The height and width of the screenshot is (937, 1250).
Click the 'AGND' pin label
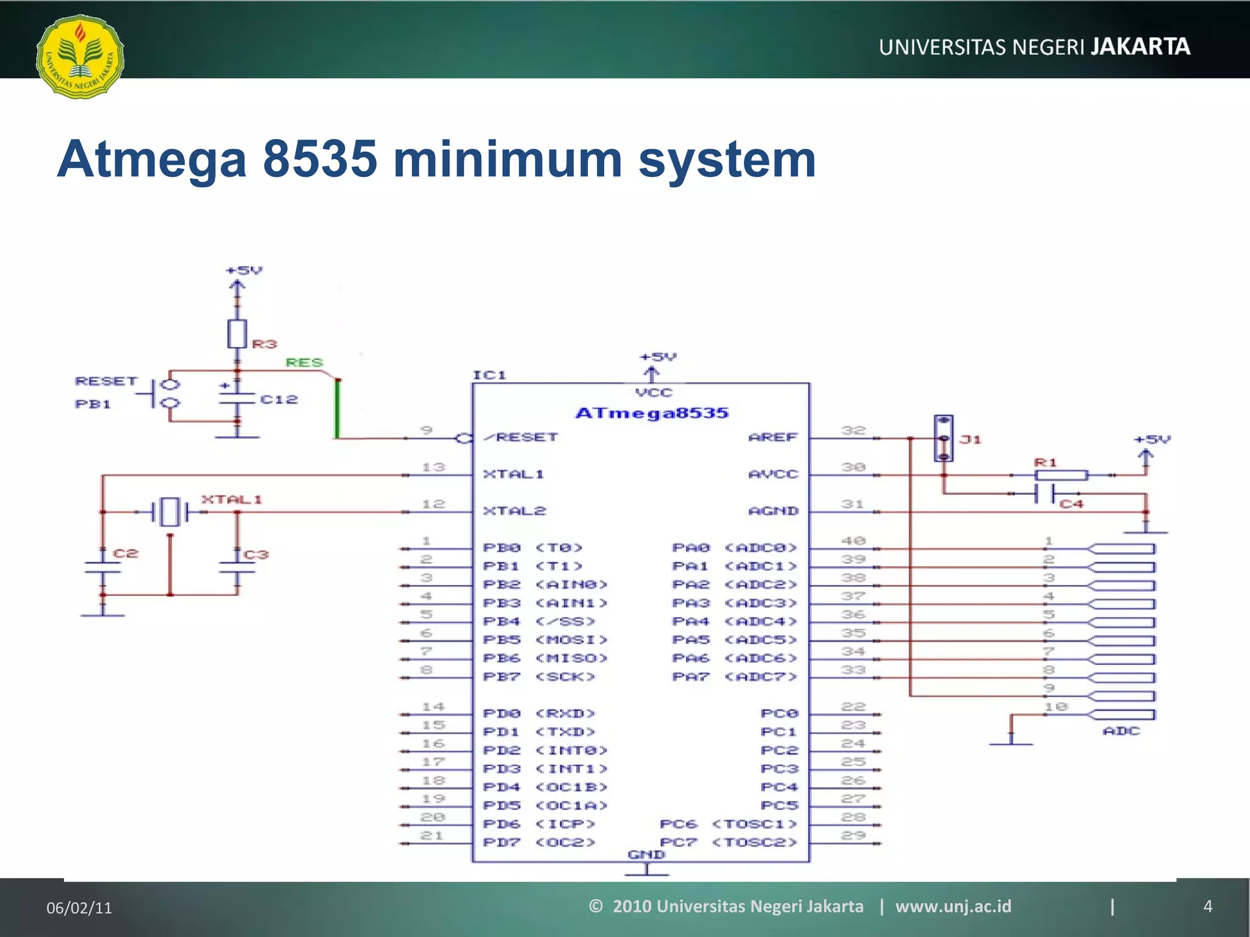point(773,511)
